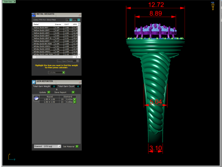Click the 12.72 dimension label

156,5
